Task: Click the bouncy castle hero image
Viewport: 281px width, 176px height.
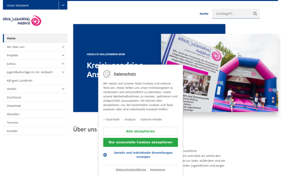Action: point(220,73)
